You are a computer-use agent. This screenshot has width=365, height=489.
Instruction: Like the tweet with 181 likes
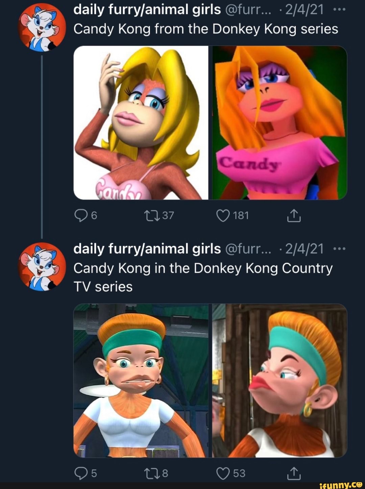[x=223, y=215]
